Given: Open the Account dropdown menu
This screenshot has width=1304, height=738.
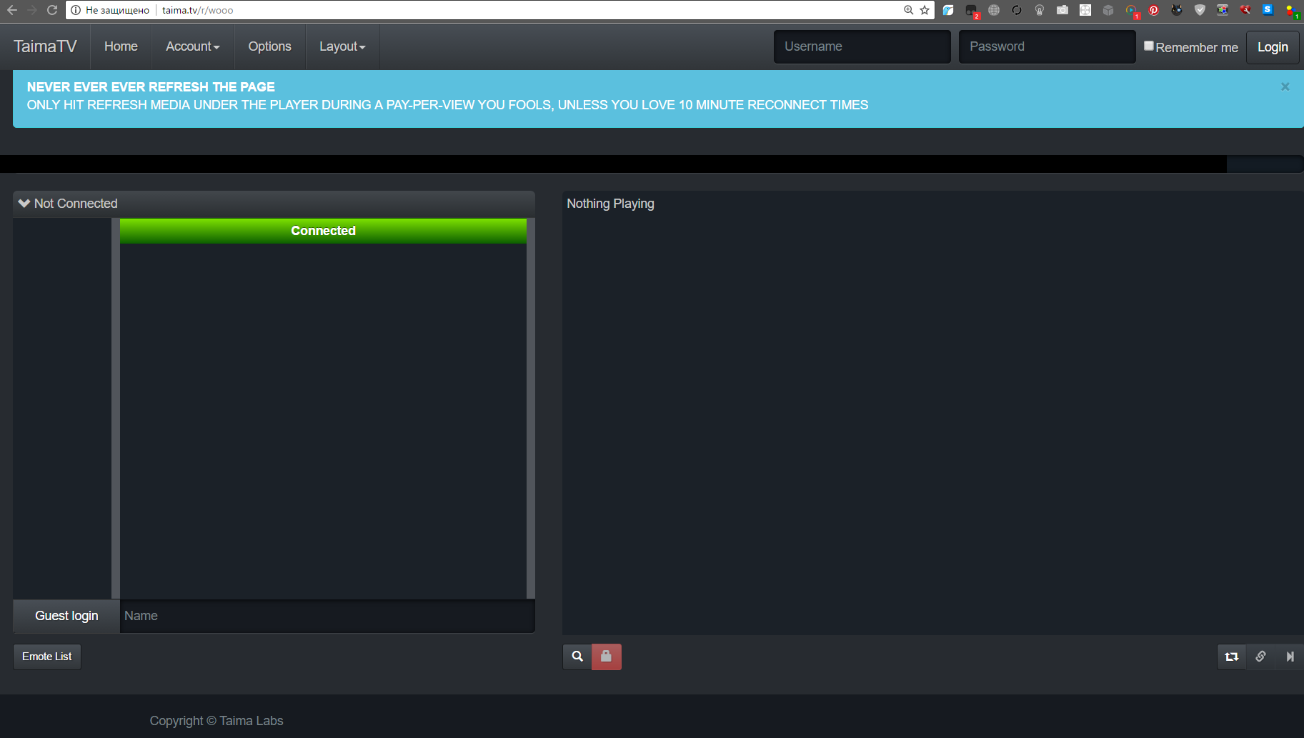Looking at the screenshot, I should [x=193, y=46].
